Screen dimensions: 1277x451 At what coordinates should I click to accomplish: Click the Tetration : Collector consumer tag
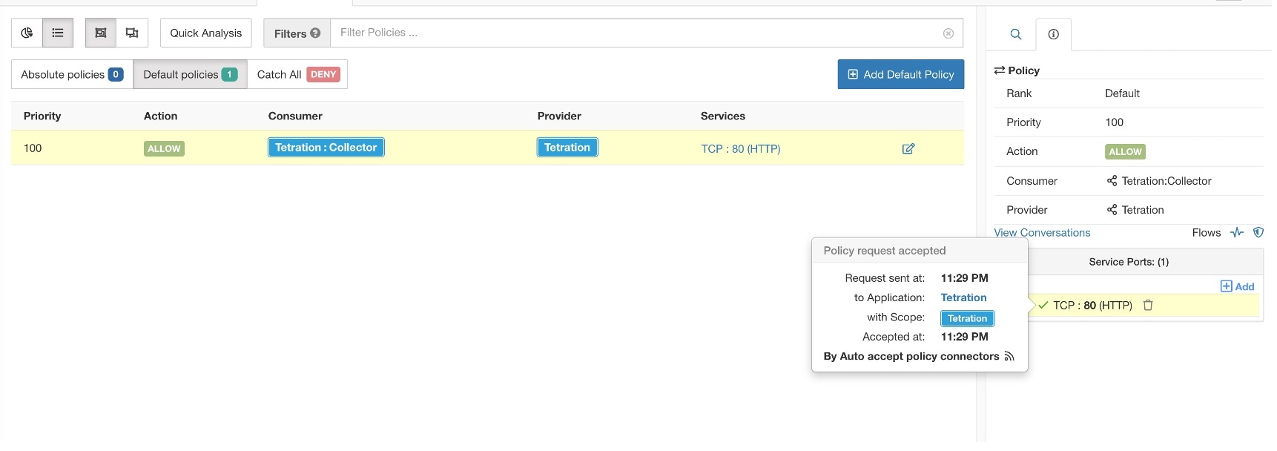click(326, 148)
